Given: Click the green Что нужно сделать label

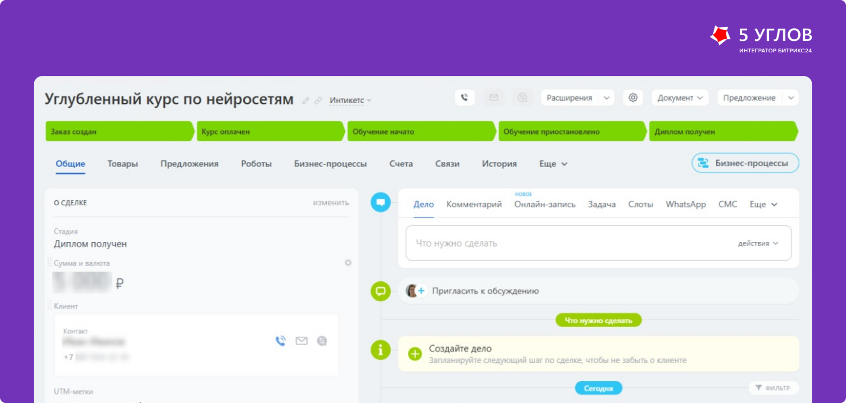Looking at the screenshot, I should point(598,320).
